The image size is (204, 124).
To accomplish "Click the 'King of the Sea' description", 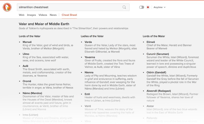I will tap(46, 59).
